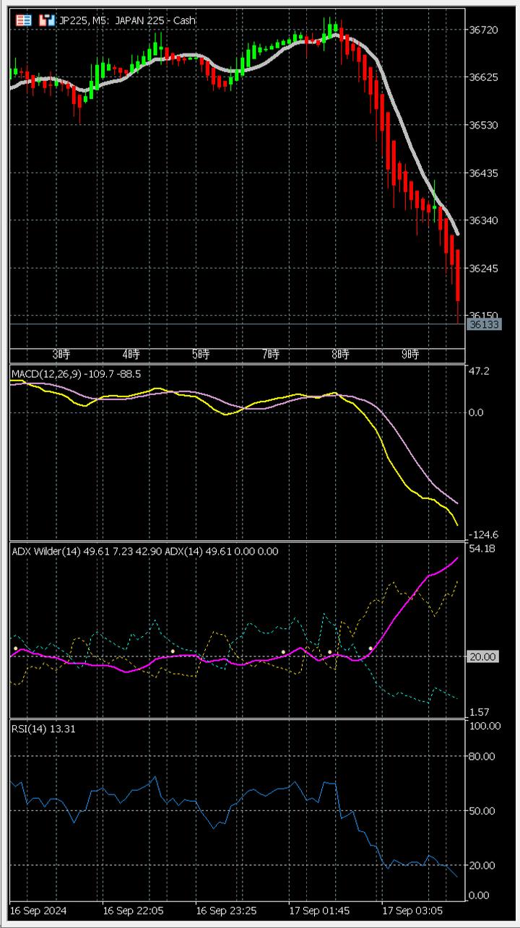
Task: Click the trade levels icon before JP225
Action: point(47,20)
